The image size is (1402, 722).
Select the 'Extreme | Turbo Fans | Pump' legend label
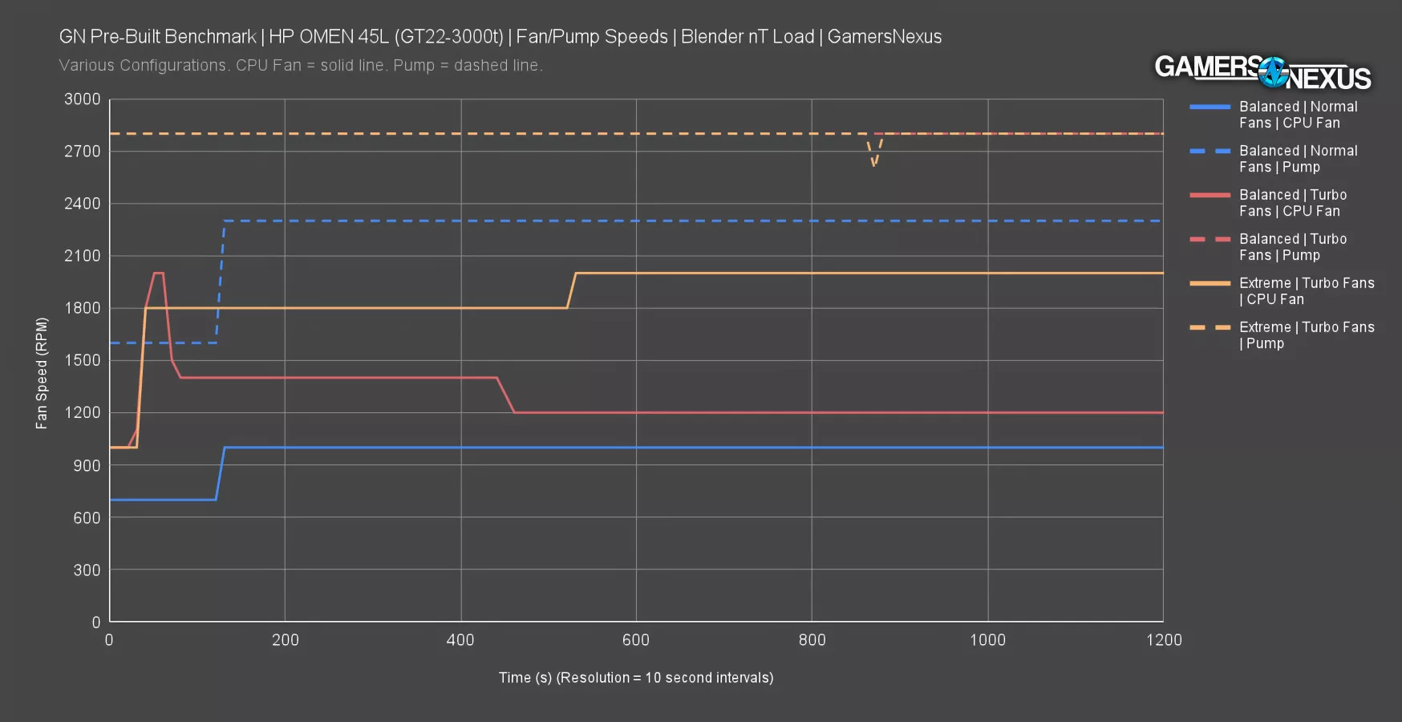click(1306, 335)
